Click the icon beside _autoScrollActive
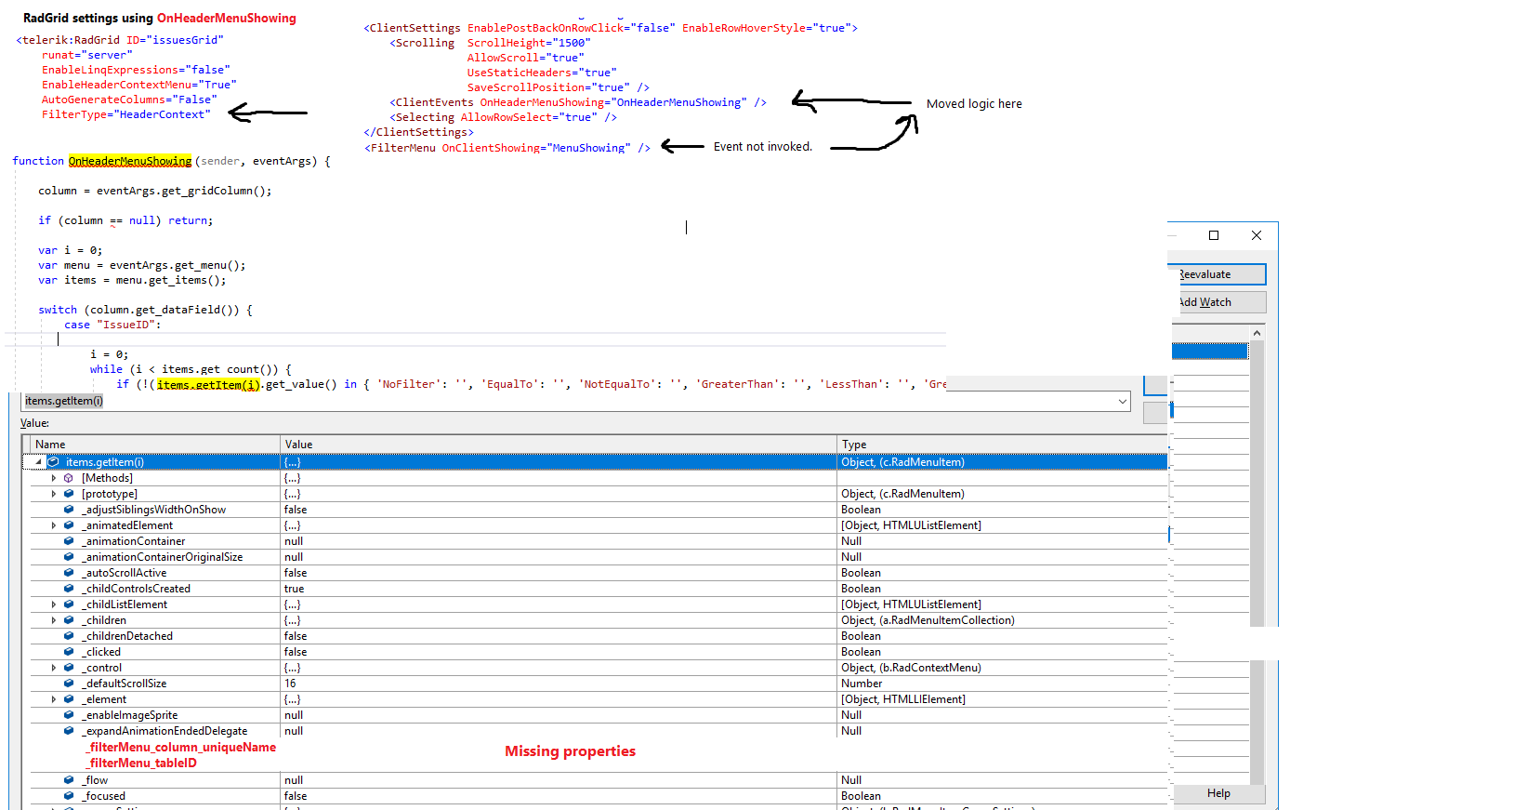 [69, 573]
